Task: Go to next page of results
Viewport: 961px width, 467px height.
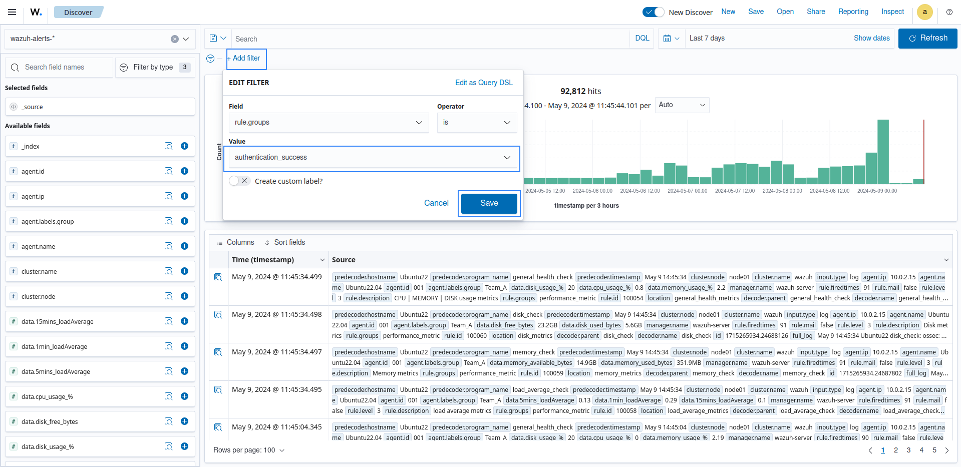Action: pyautogui.click(x=946, y=450)
